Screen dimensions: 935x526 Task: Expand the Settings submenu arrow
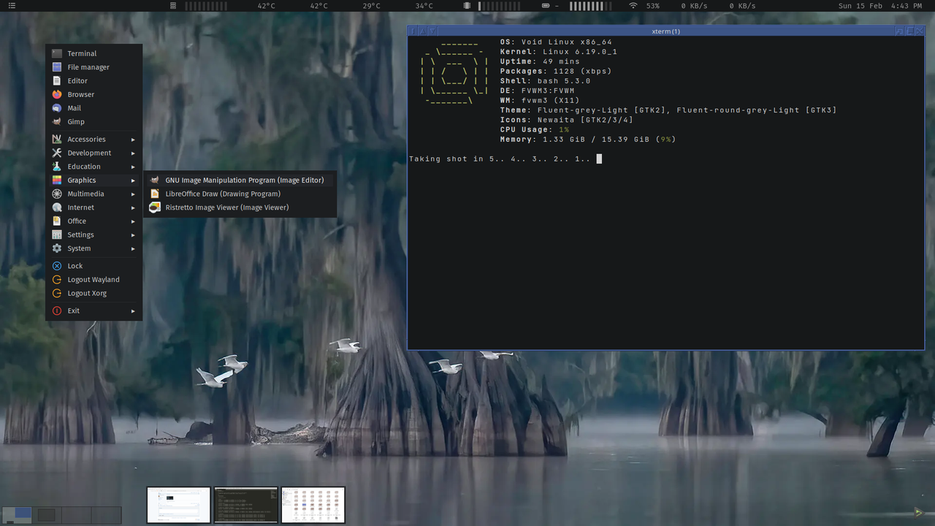point(133,235)
